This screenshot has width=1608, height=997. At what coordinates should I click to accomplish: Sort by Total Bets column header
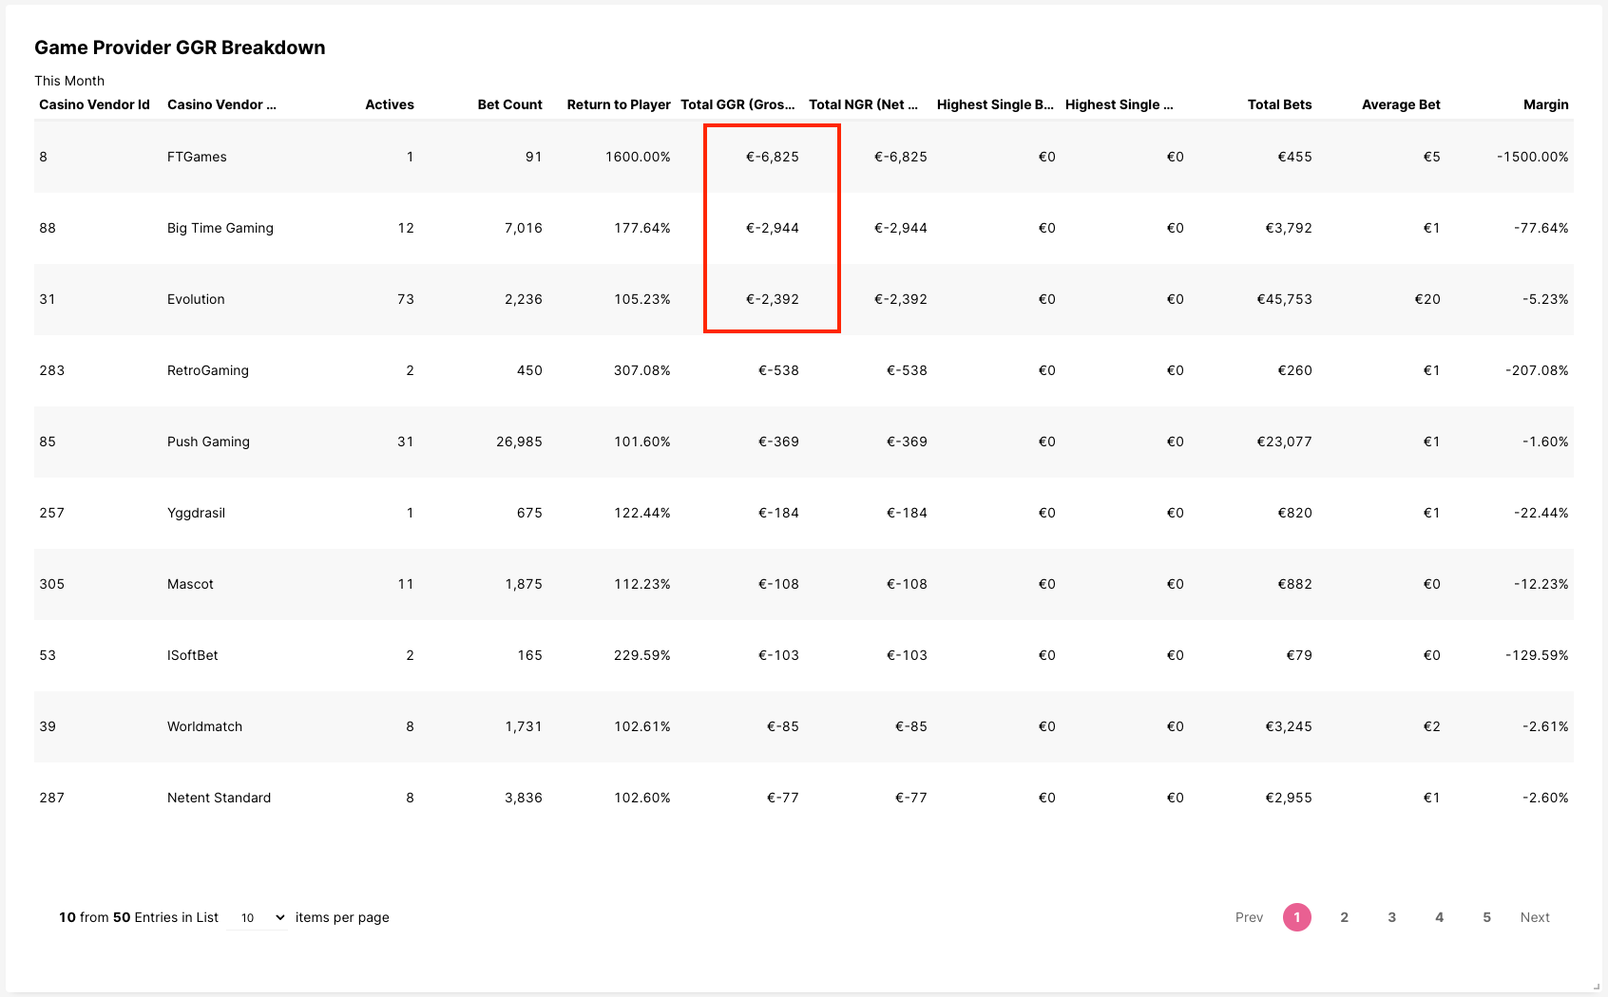click(x=1279, y=104)
